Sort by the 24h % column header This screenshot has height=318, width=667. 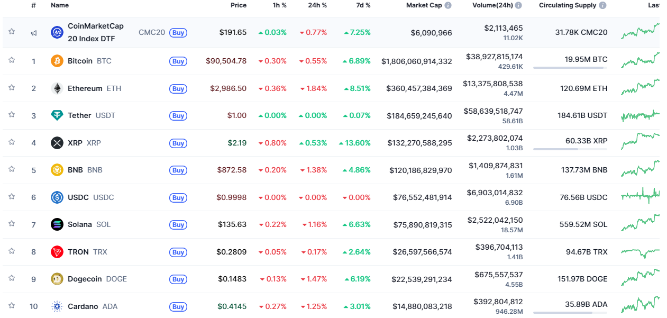(x=315, y=5)
